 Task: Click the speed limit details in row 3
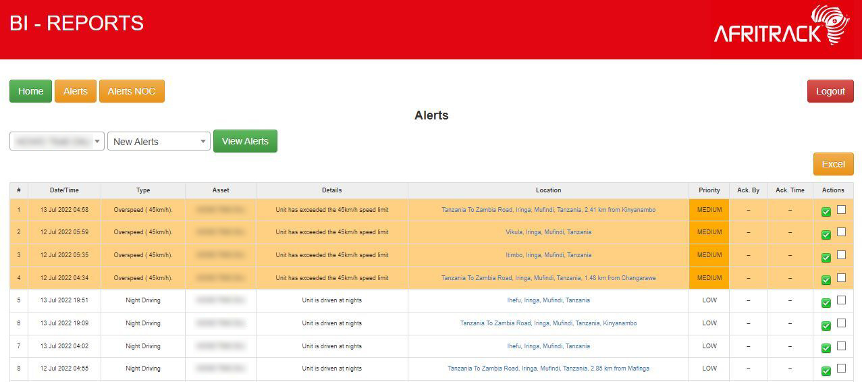click(332, 255)
